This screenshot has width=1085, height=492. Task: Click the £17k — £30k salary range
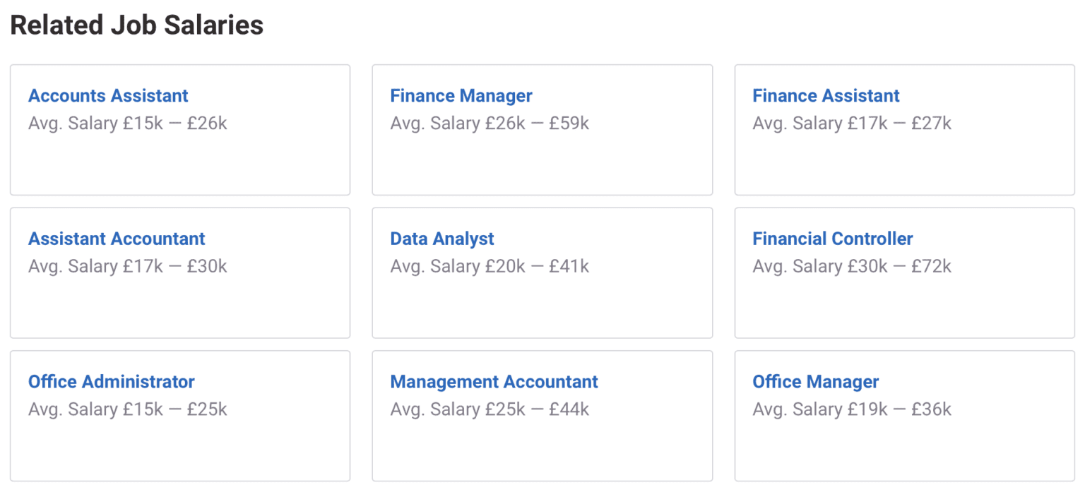pyautogui.click(x=174, y=267)
